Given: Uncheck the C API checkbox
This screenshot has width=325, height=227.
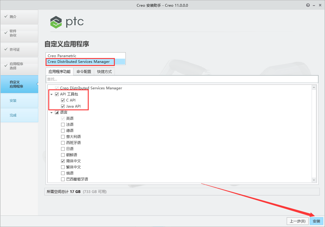Looking at the screenshot, I should click(x=63, y=100).
